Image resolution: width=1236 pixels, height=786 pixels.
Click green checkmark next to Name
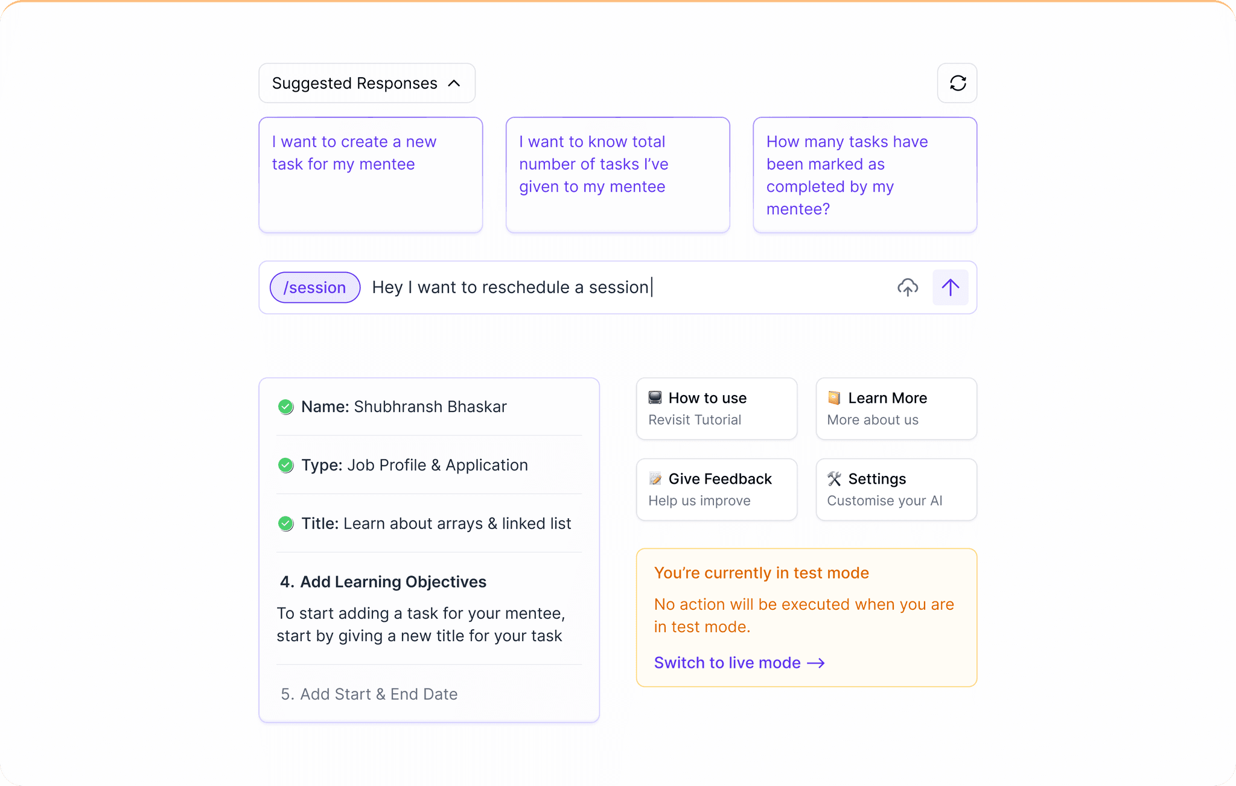tap(285, 407)
